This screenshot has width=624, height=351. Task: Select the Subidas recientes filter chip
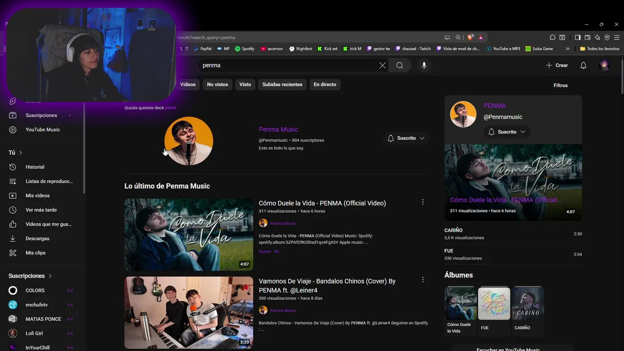click(x=282, y=84)
